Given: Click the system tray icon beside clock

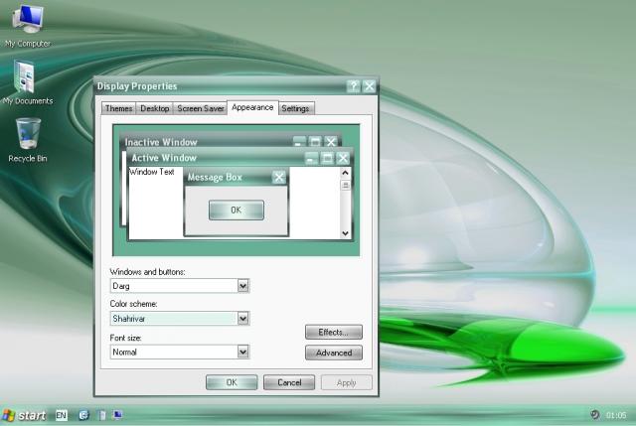Looking at the screenshot, I should pyautogui.click(x=594, y=415).
